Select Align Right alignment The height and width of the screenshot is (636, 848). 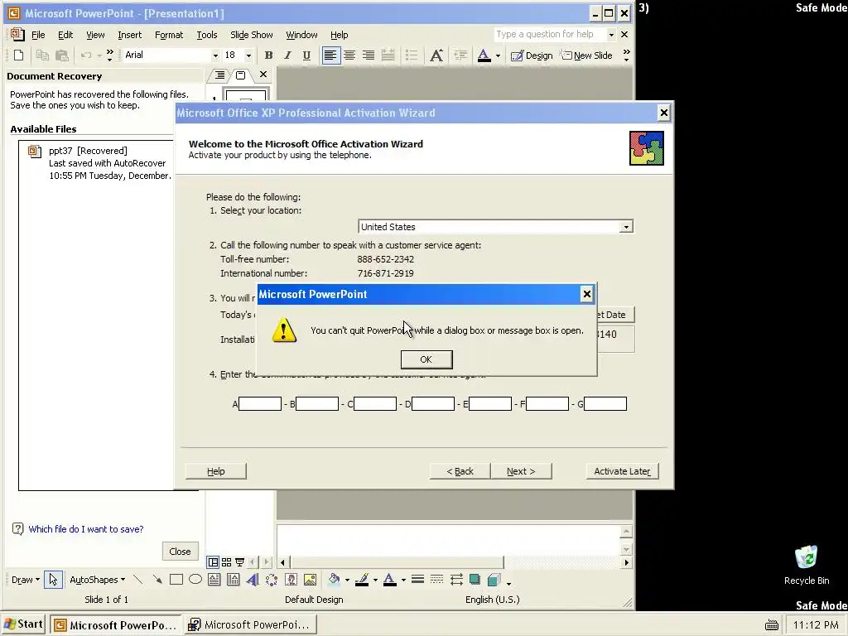pos(369,55)
